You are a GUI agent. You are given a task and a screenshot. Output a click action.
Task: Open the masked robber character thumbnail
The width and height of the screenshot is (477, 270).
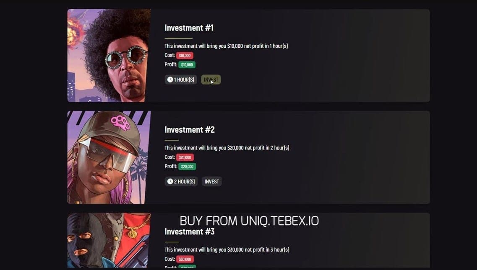[x=109, y=240]
